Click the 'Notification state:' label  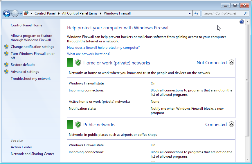82,109
